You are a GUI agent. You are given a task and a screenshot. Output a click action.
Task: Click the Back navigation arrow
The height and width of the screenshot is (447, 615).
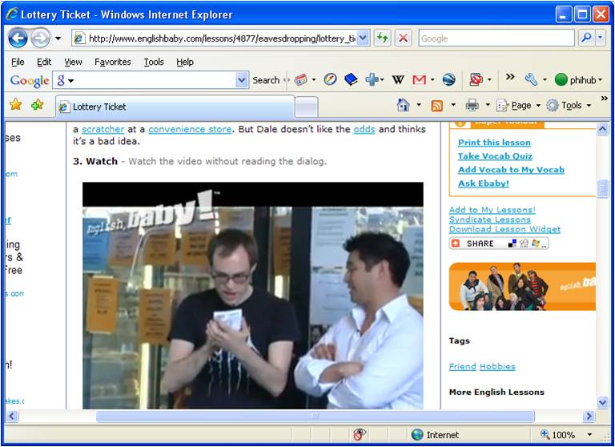pyautogui.click(x=18, y=38)
